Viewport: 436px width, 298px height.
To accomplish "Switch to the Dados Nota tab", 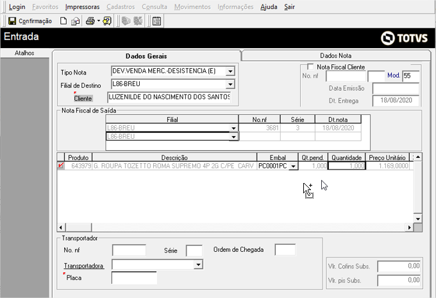I will pyautogui.click(x=335, y=56).
